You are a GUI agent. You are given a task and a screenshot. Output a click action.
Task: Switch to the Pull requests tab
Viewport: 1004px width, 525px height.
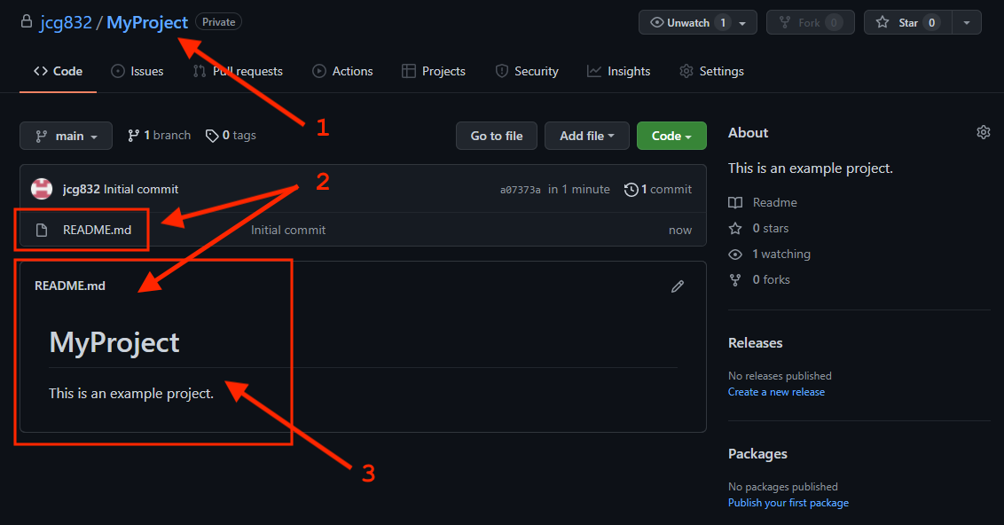click(239, 71)
